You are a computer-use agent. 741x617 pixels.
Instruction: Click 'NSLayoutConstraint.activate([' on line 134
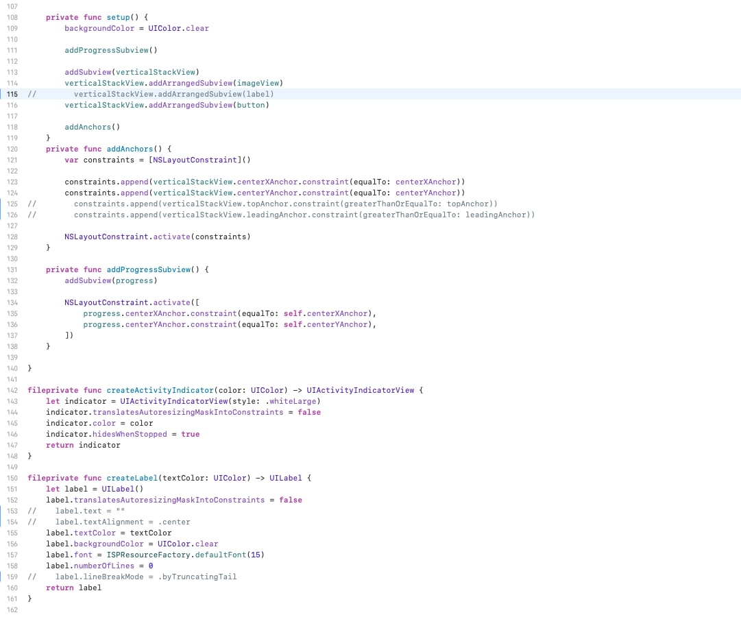click(x=132, y=302)
